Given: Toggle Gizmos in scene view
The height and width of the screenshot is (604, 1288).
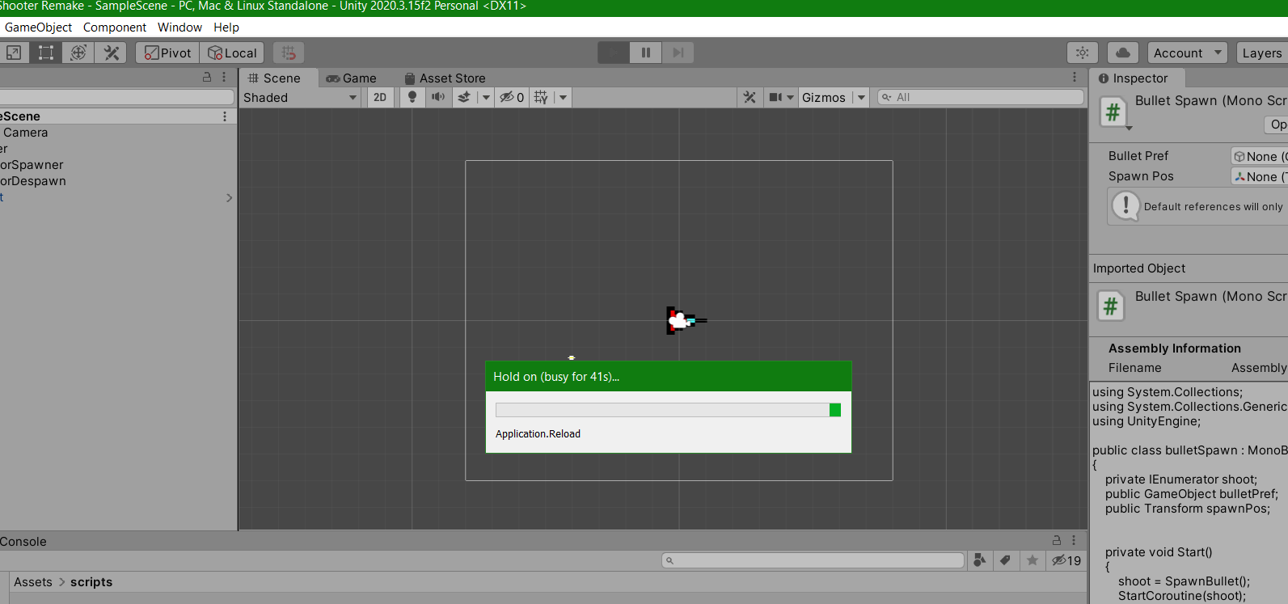Looking at the screenshot, I should [824, 97].
